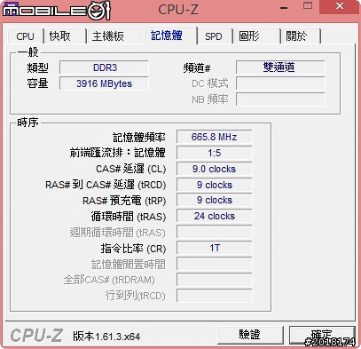Click the tRP 9 clocks value
The width and height of the screenshot is (361, 349).
coord(215,200)
